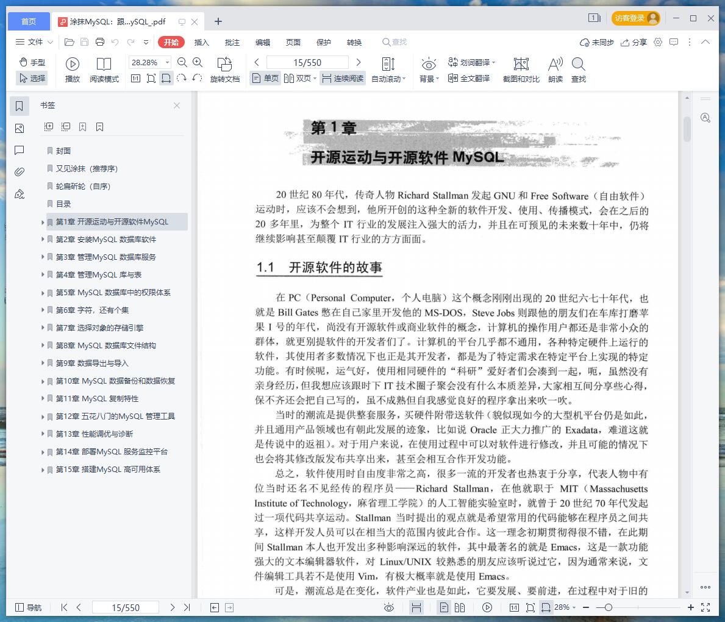The width and height of the screenshot is (725, 622).
Task: Toggle Single page view
Action: pyautogui.click(x=265, y=78)
